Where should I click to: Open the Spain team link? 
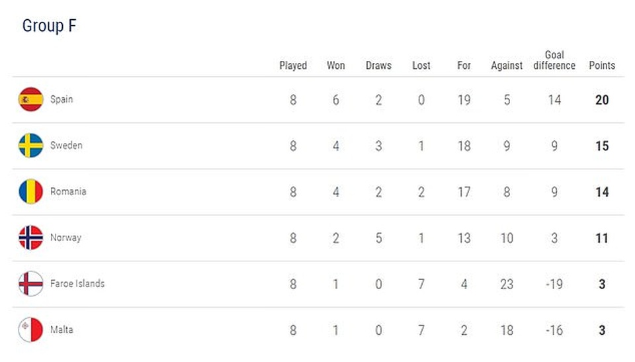tap(62, 99)
